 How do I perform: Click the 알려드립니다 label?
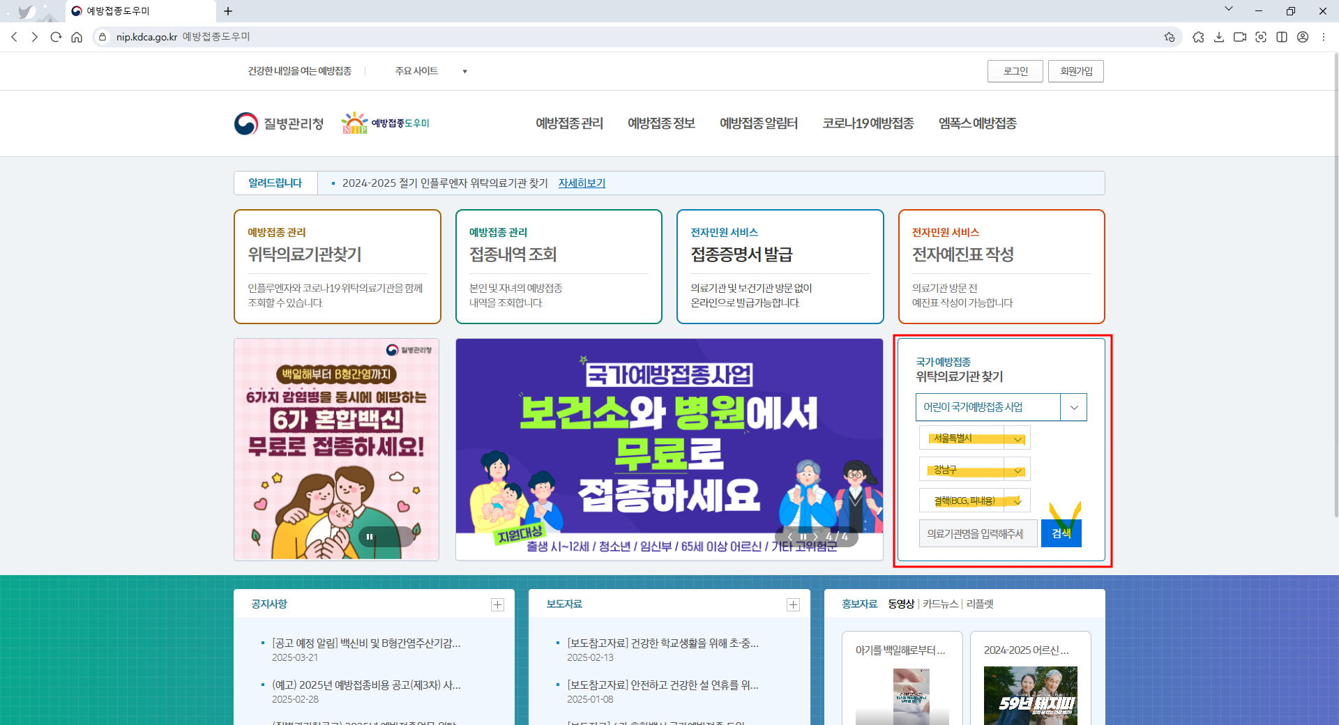[275, 183]
